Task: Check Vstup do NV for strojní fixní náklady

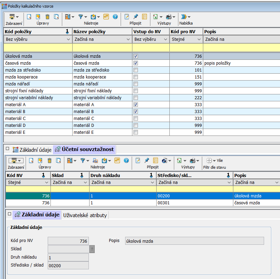Action: click(136, 91)
